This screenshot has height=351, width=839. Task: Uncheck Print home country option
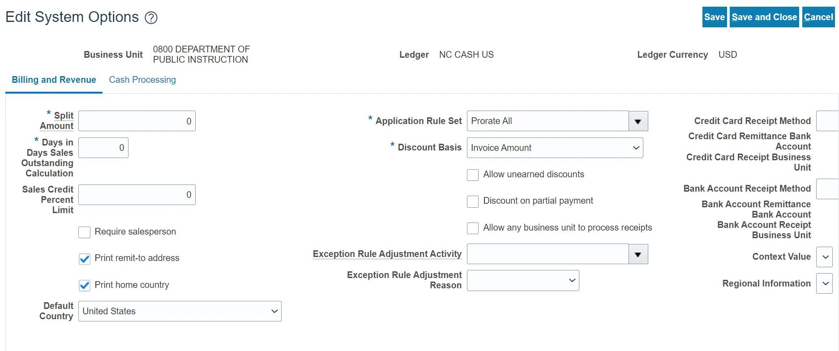pyautogui.click(x=84, y=285)
